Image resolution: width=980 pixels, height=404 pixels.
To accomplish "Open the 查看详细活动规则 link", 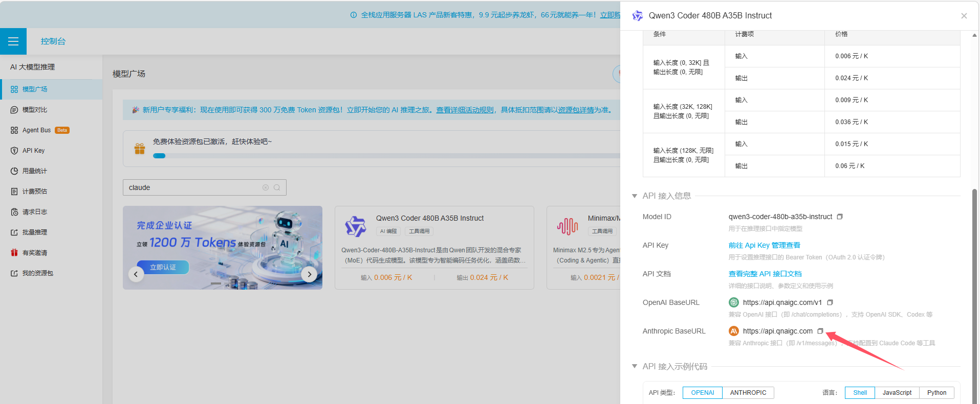I will 465,110.
